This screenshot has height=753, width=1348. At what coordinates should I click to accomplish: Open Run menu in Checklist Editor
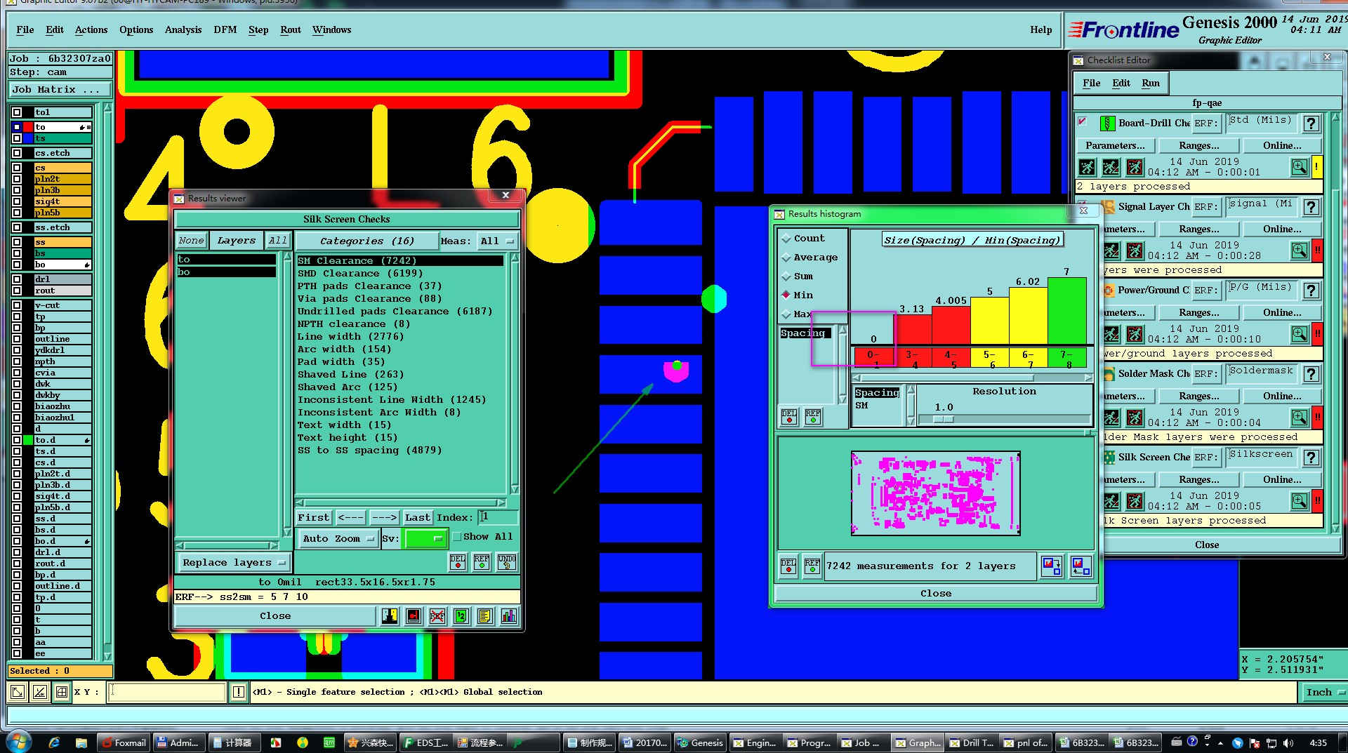(x=1151, y=84)
